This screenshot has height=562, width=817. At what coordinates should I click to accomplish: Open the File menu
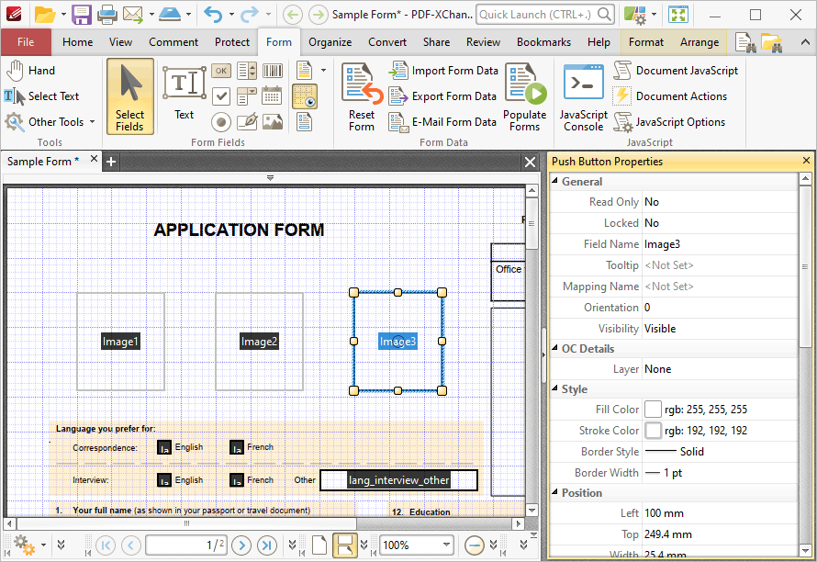[26, 42]
